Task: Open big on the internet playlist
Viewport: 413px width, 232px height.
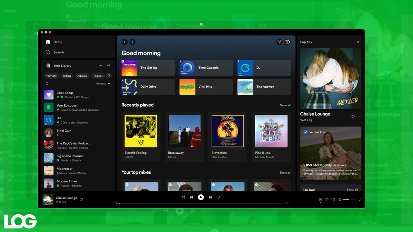Action: (x=78, y=158)
